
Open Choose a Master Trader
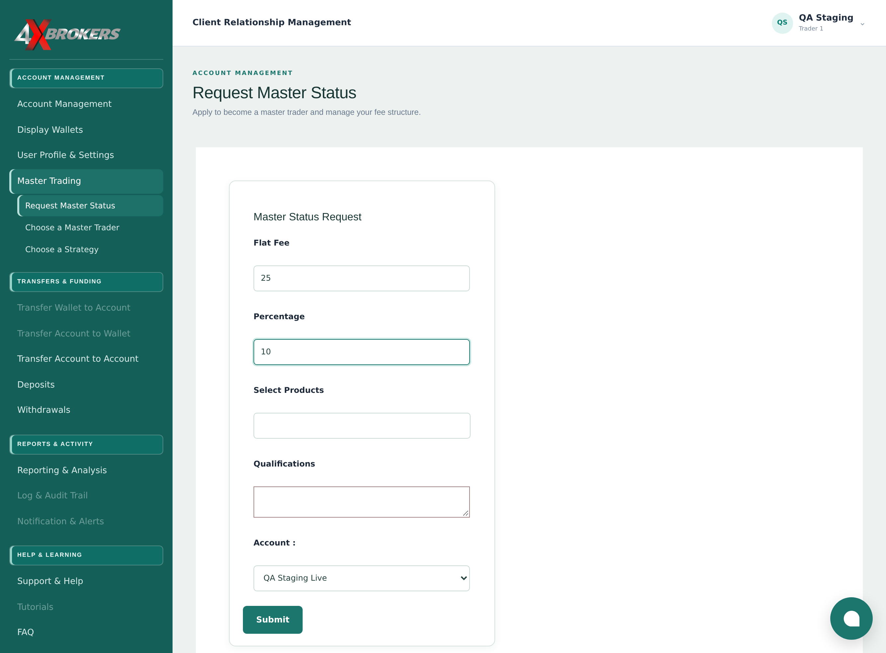[72, 227]
